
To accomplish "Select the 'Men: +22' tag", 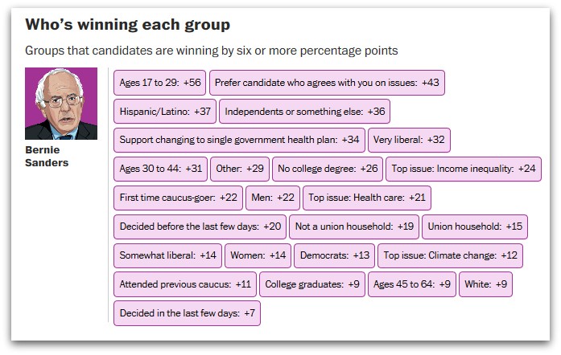I will pos(274,198).
